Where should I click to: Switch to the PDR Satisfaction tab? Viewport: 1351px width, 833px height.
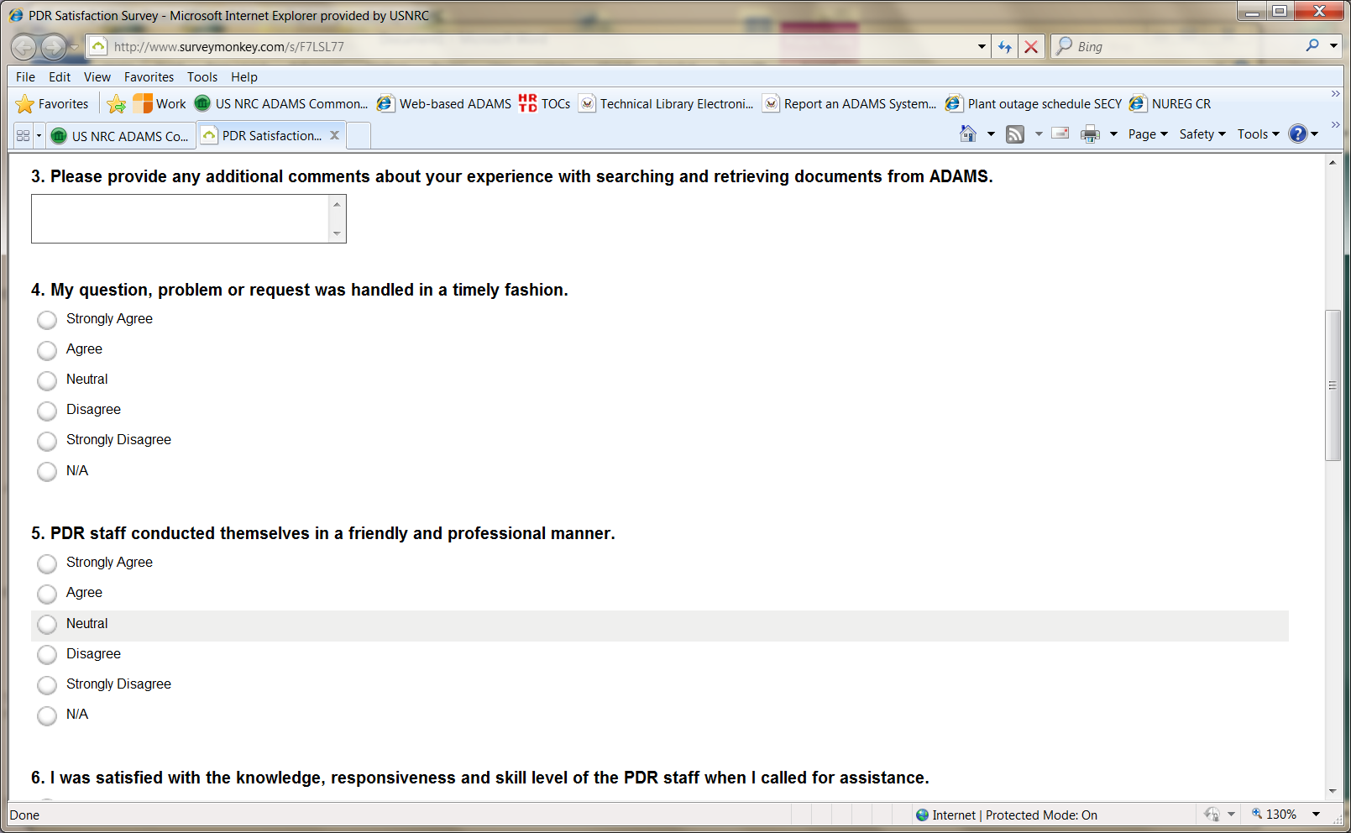tap(271, 135)
